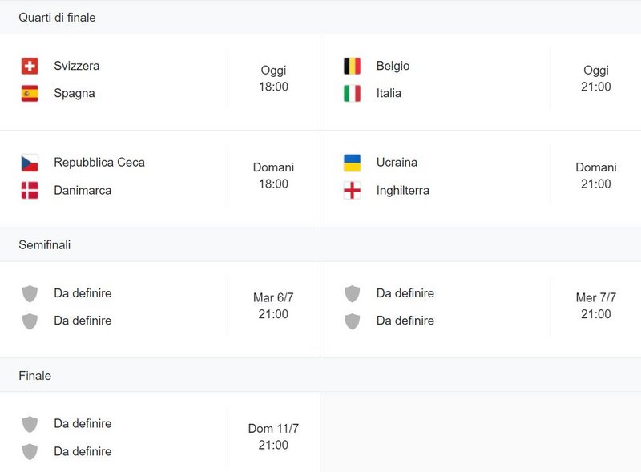Viewport: 641px width, 472px height.
Task: Open the Italia team name
Action: [389, 93]
